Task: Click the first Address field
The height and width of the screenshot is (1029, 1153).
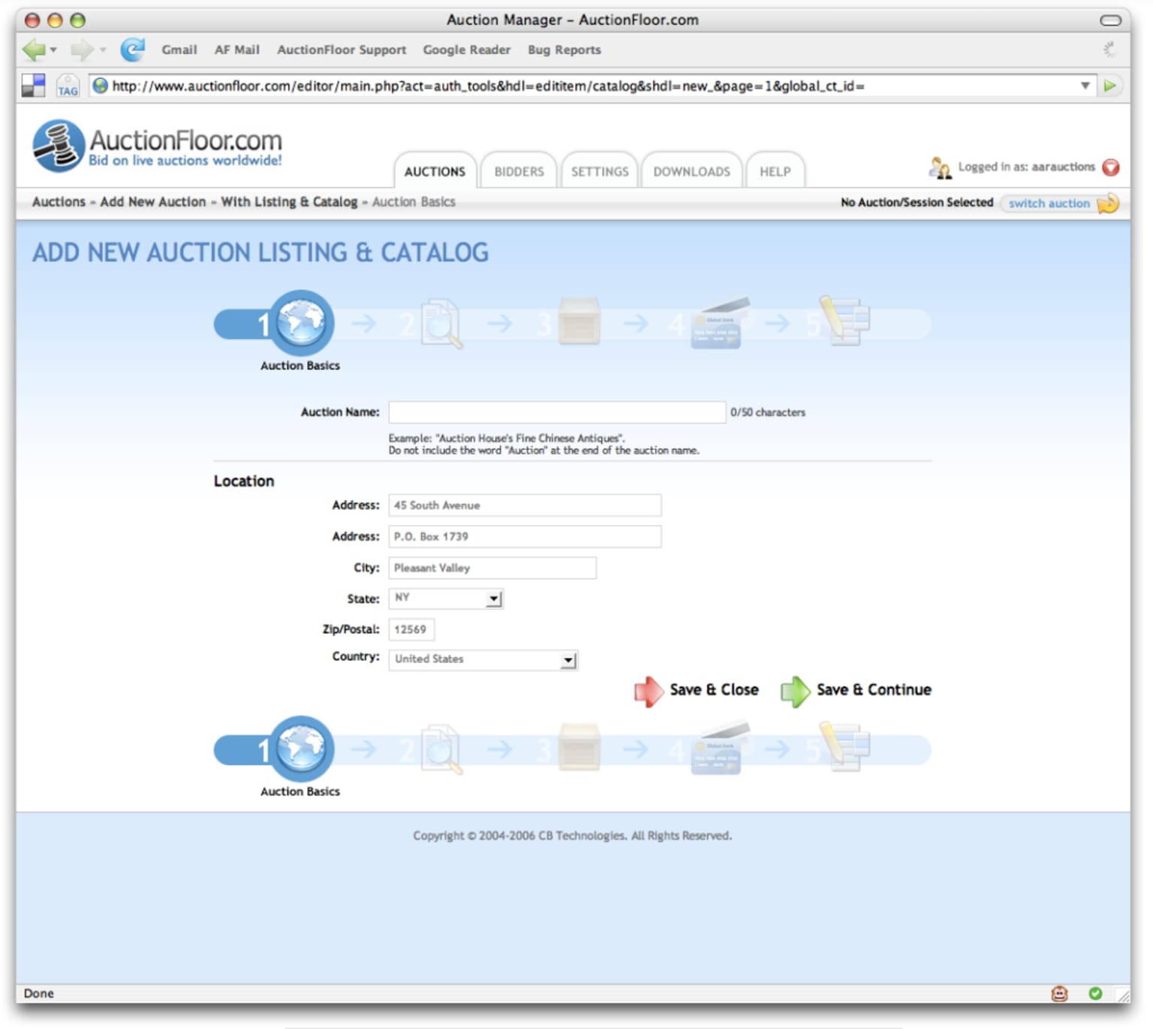Action: point(525,505)
